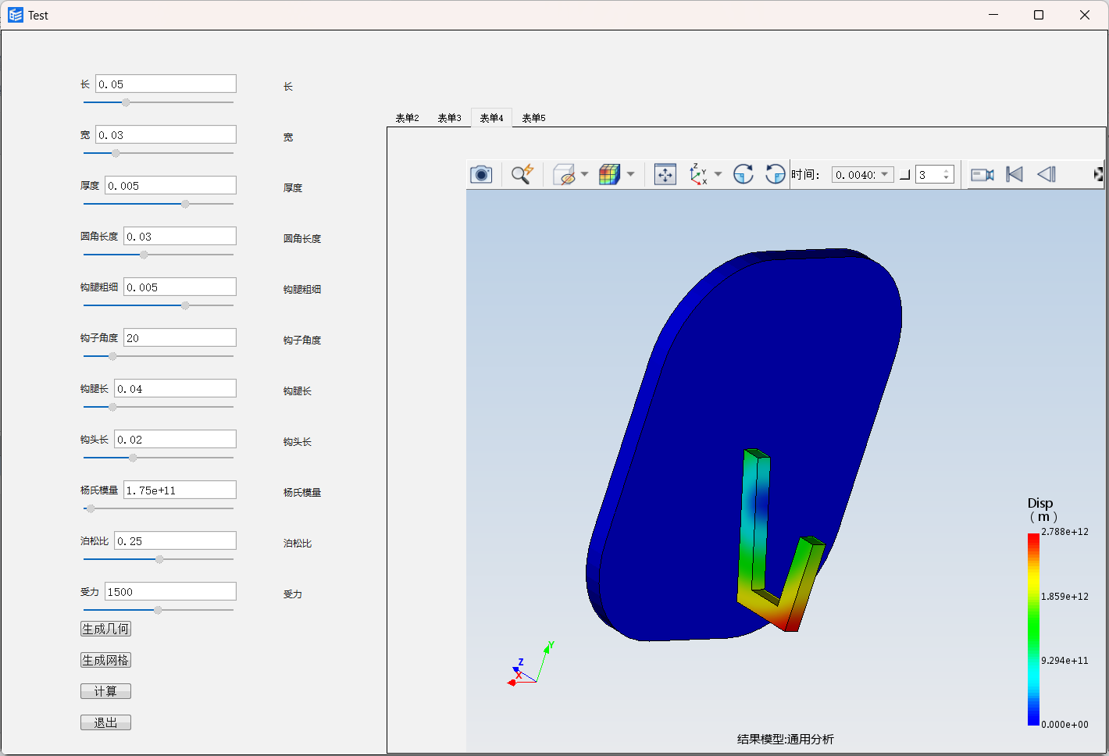1109x756 pixels.
Task: Click the XYZ coordinate triad in viewport
Action: (x=530, y=664)
